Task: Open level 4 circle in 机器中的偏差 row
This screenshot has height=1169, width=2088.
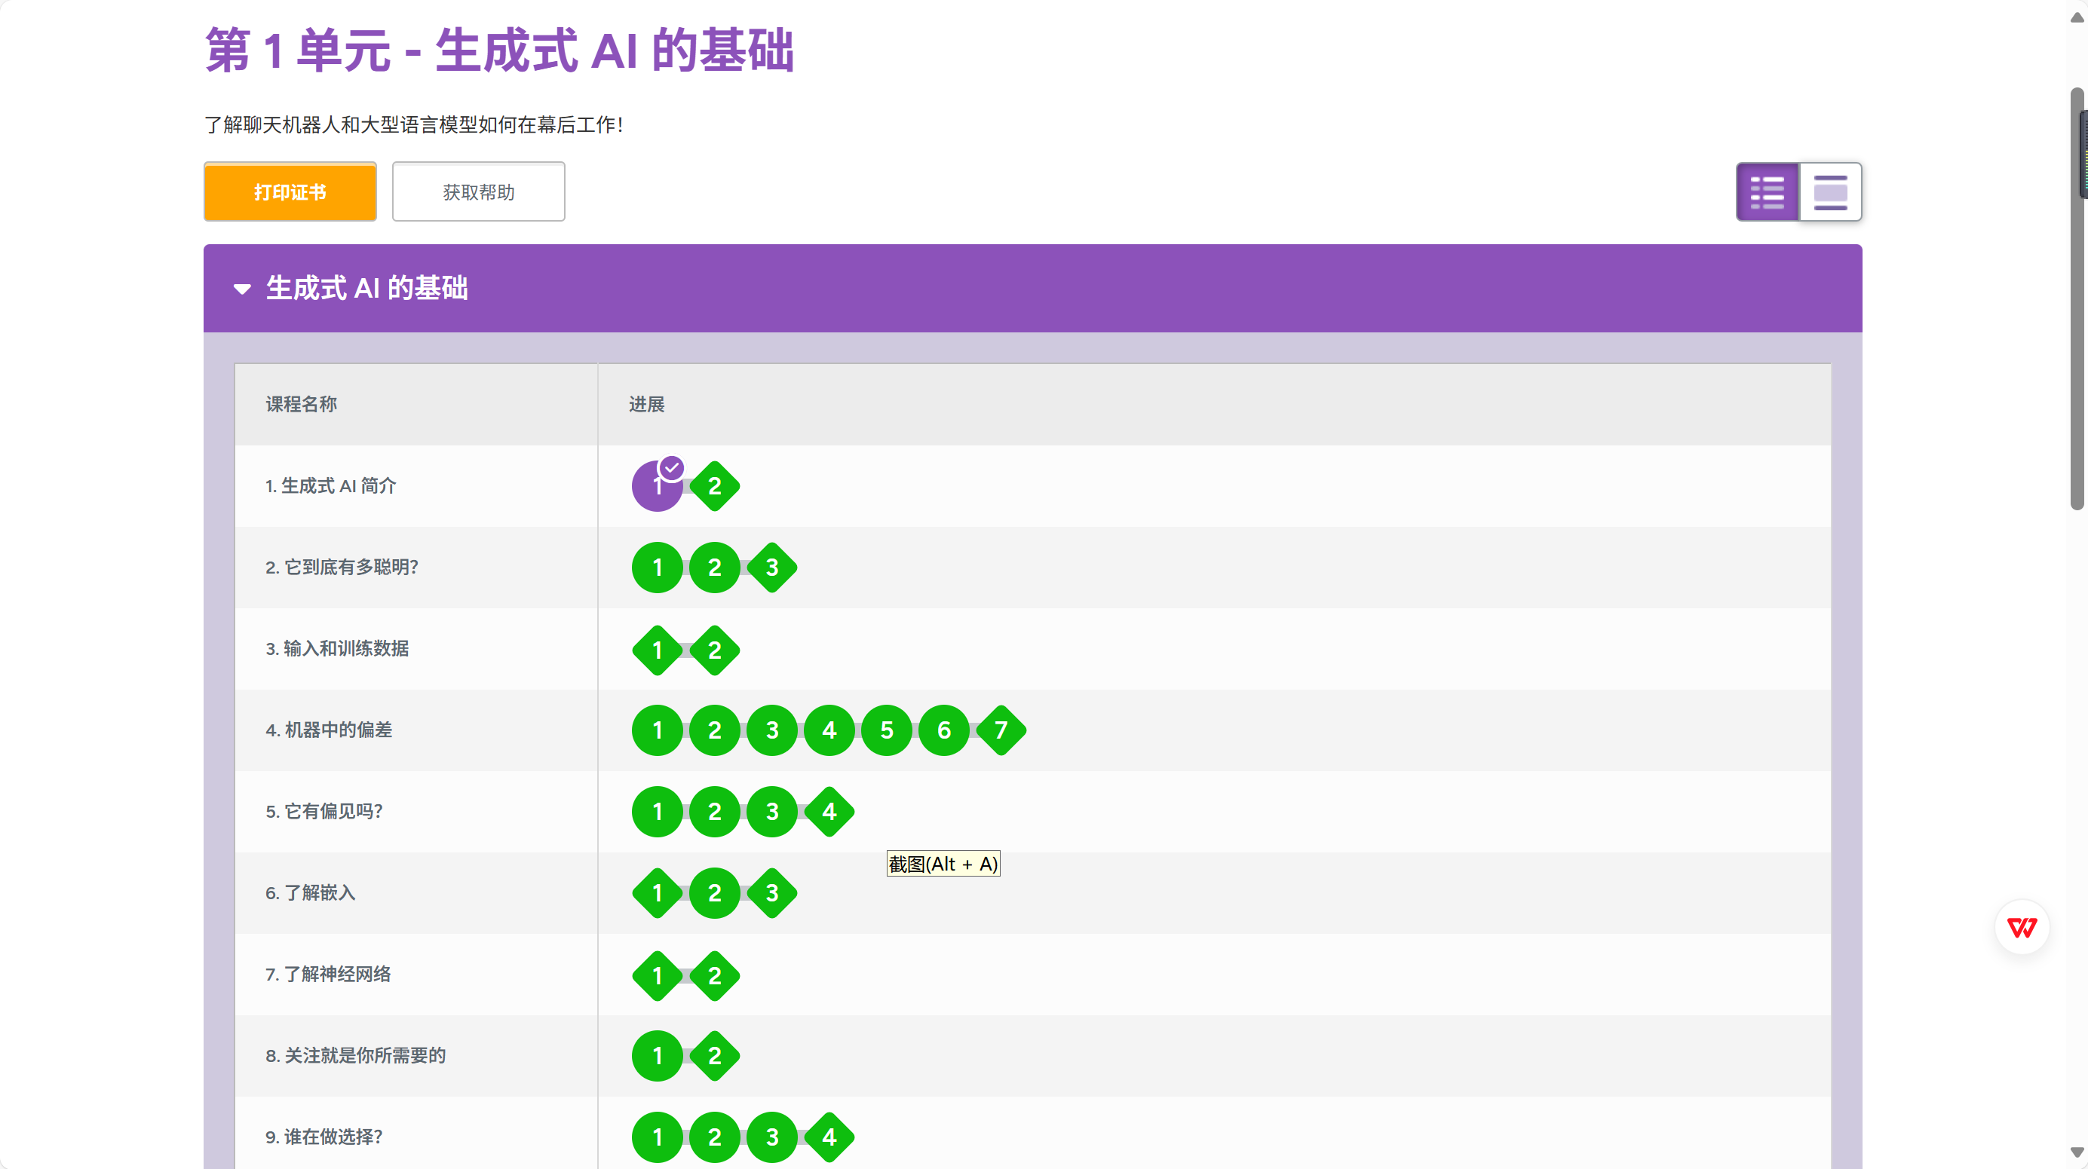Action: coord(829,730)
